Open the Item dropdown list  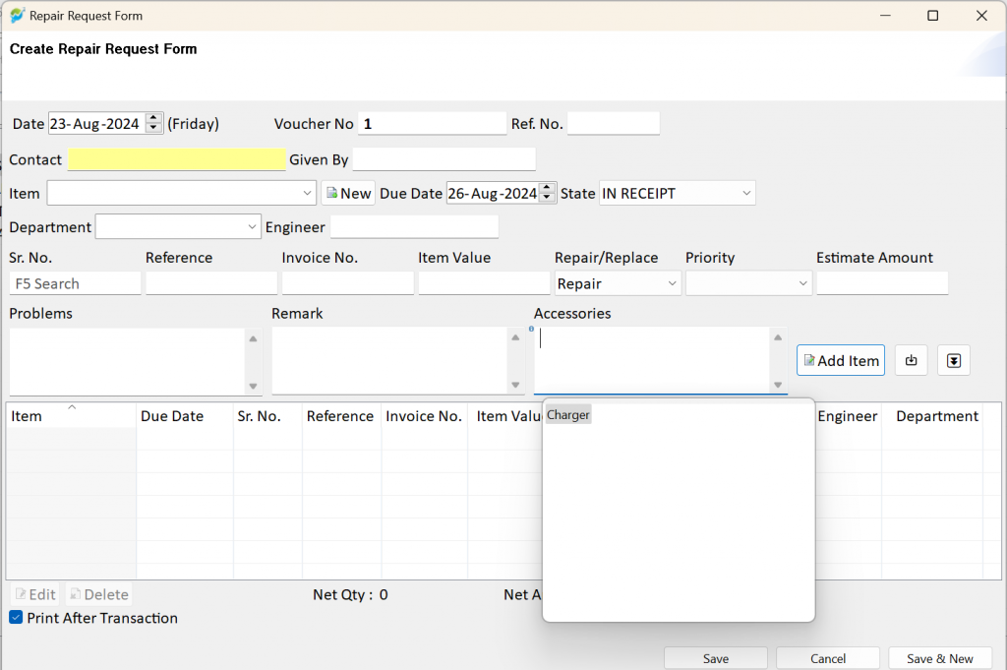pyautogui.click(x=307, y=194)
